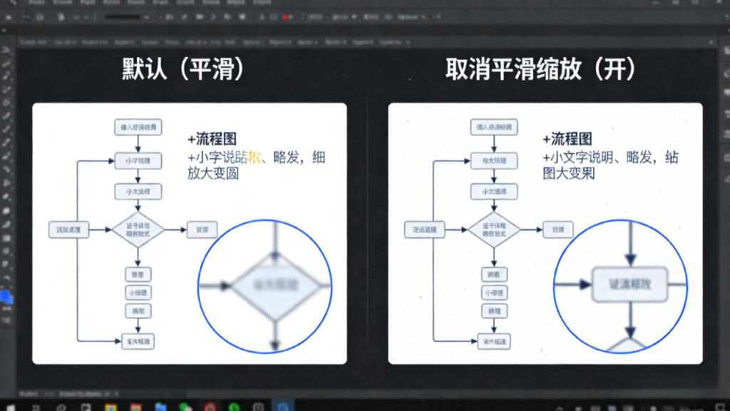This screenshot has width=730, height=411.
Task: Click the "取消平滑缩放（开）" heading
Action: 540,69
